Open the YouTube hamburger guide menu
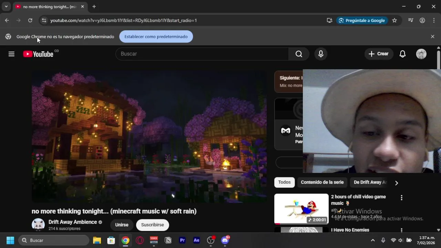This screenshot has width=441, height=248. (11, 54)
